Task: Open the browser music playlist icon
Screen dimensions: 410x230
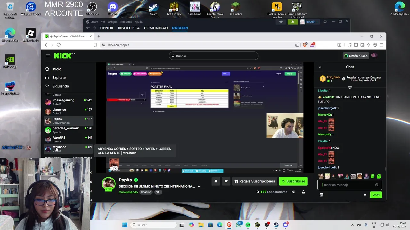Action: 350,45
